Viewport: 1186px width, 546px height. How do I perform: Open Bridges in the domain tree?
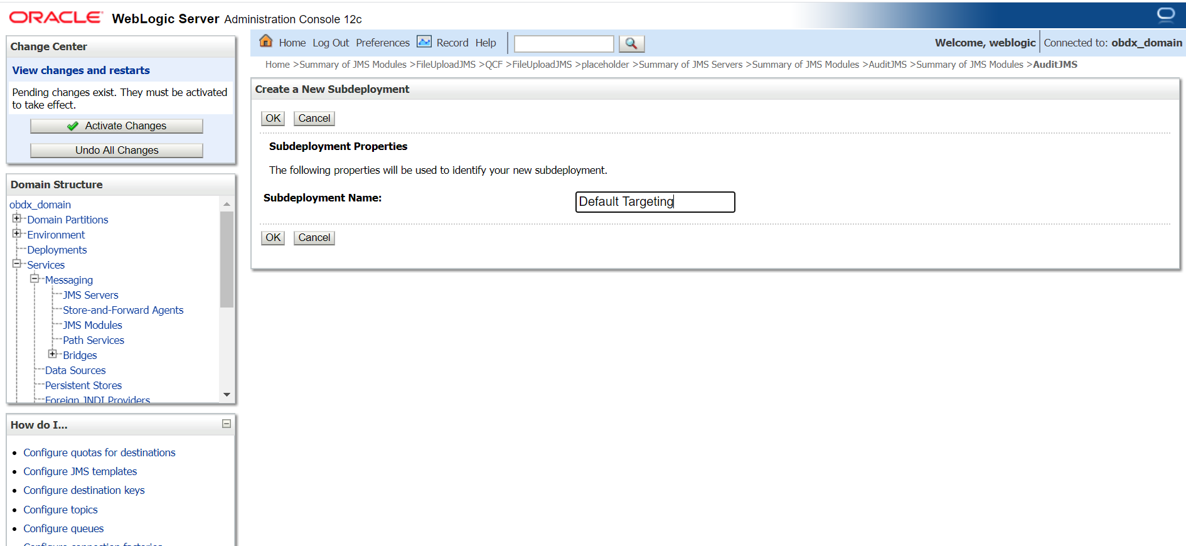(80, 355)
